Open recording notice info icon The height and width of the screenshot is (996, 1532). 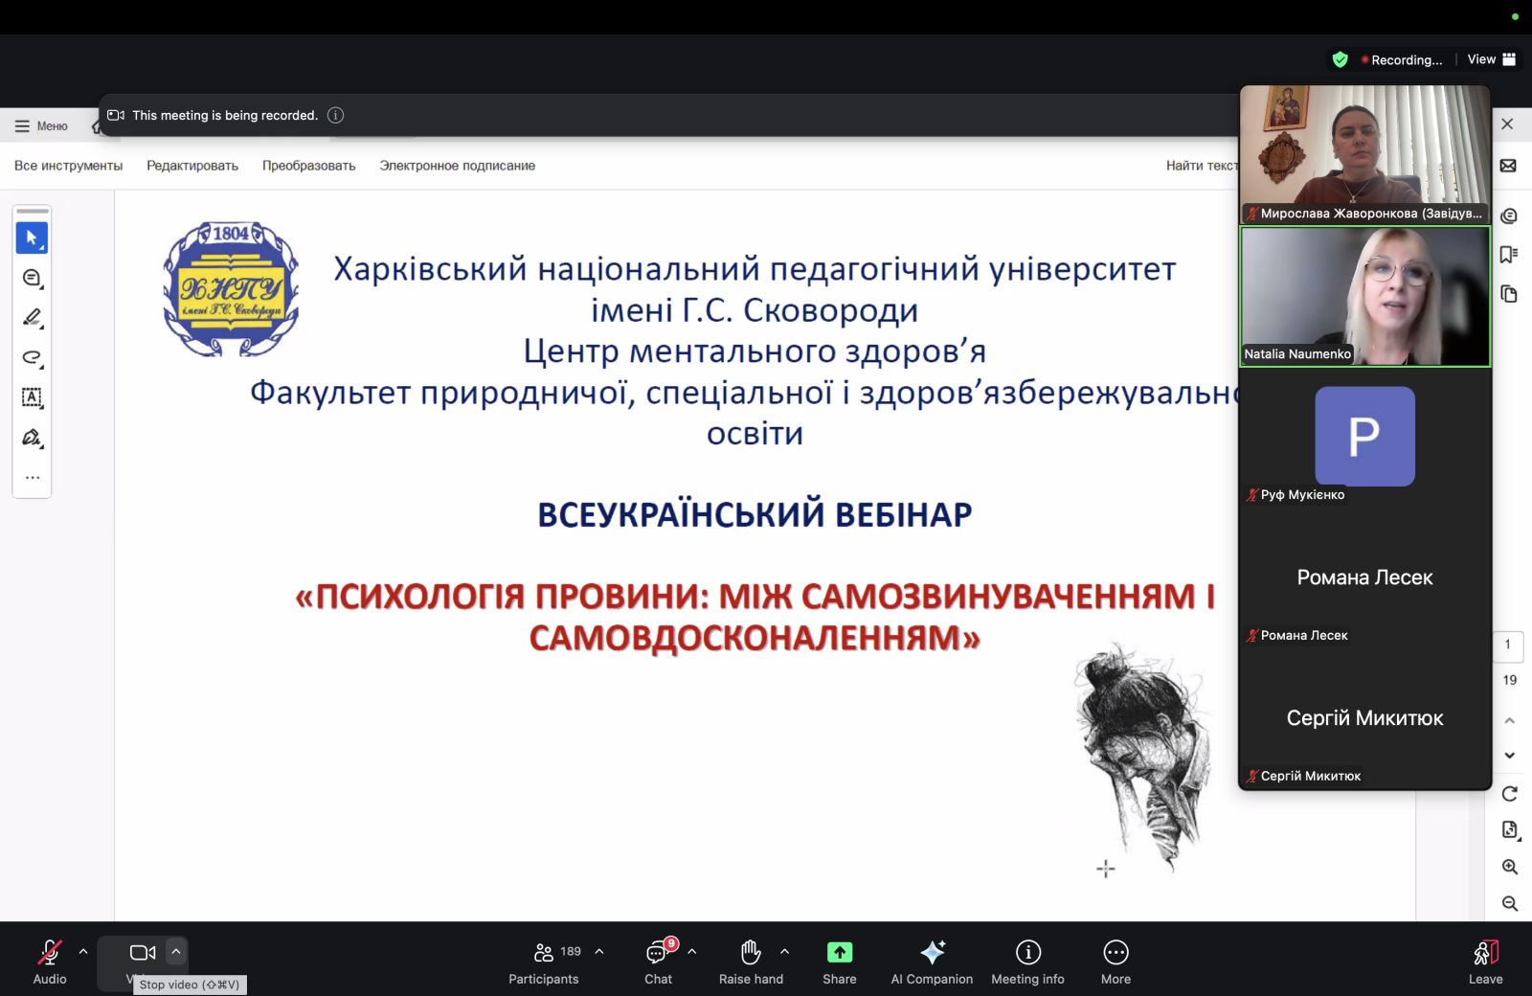[x=336, y=115]
